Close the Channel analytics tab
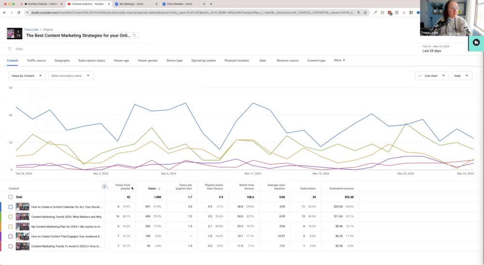Viewport: 484px width, 265px height. tap(108, 4)
